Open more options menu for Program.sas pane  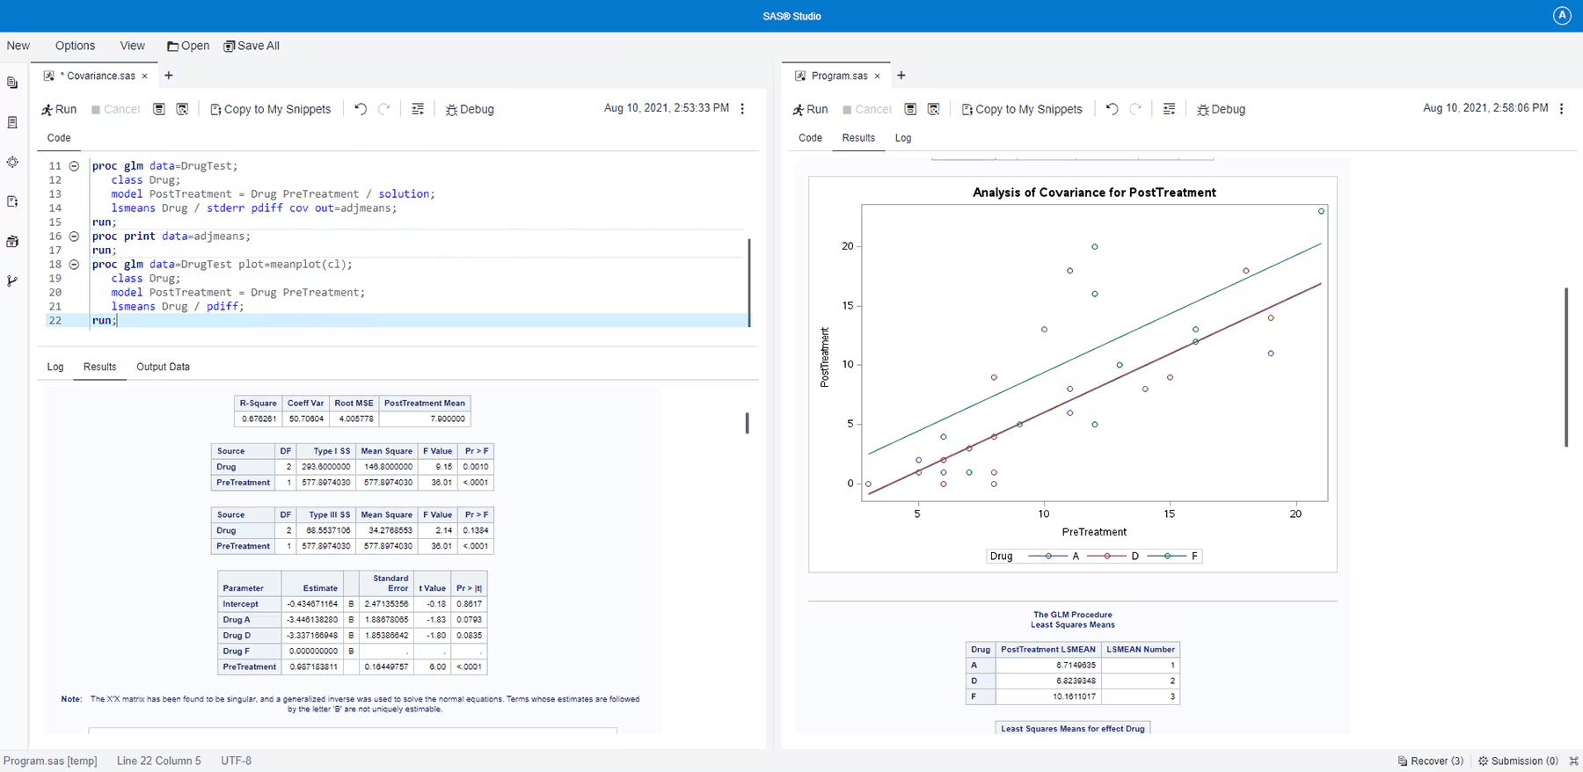click(x=1562, y=108)
